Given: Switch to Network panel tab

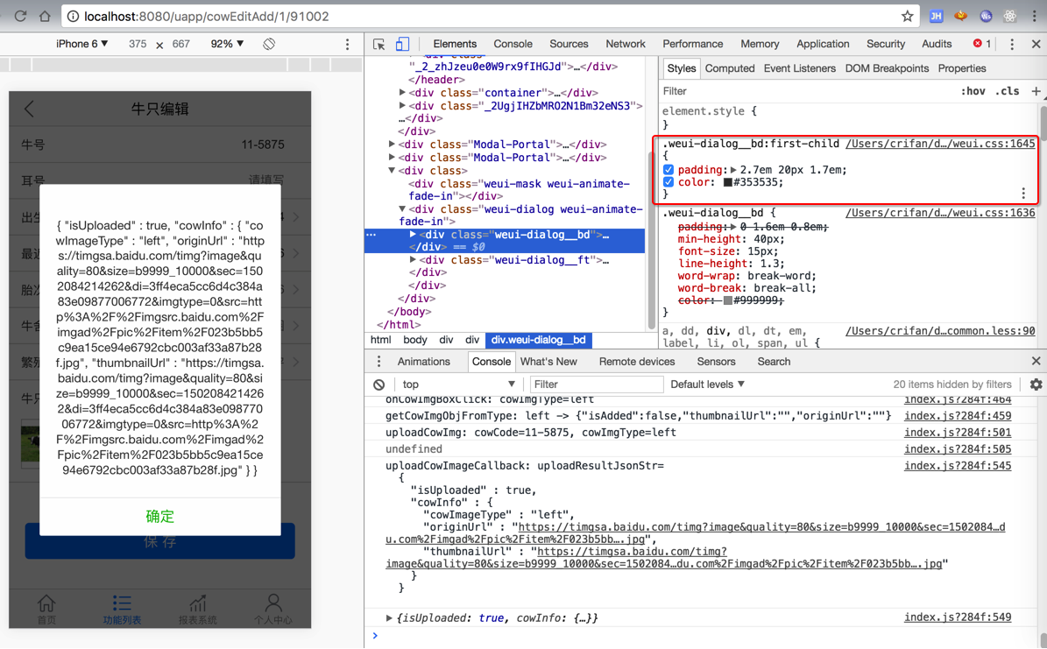Looking at the screenshot, I should click(625, 44).
